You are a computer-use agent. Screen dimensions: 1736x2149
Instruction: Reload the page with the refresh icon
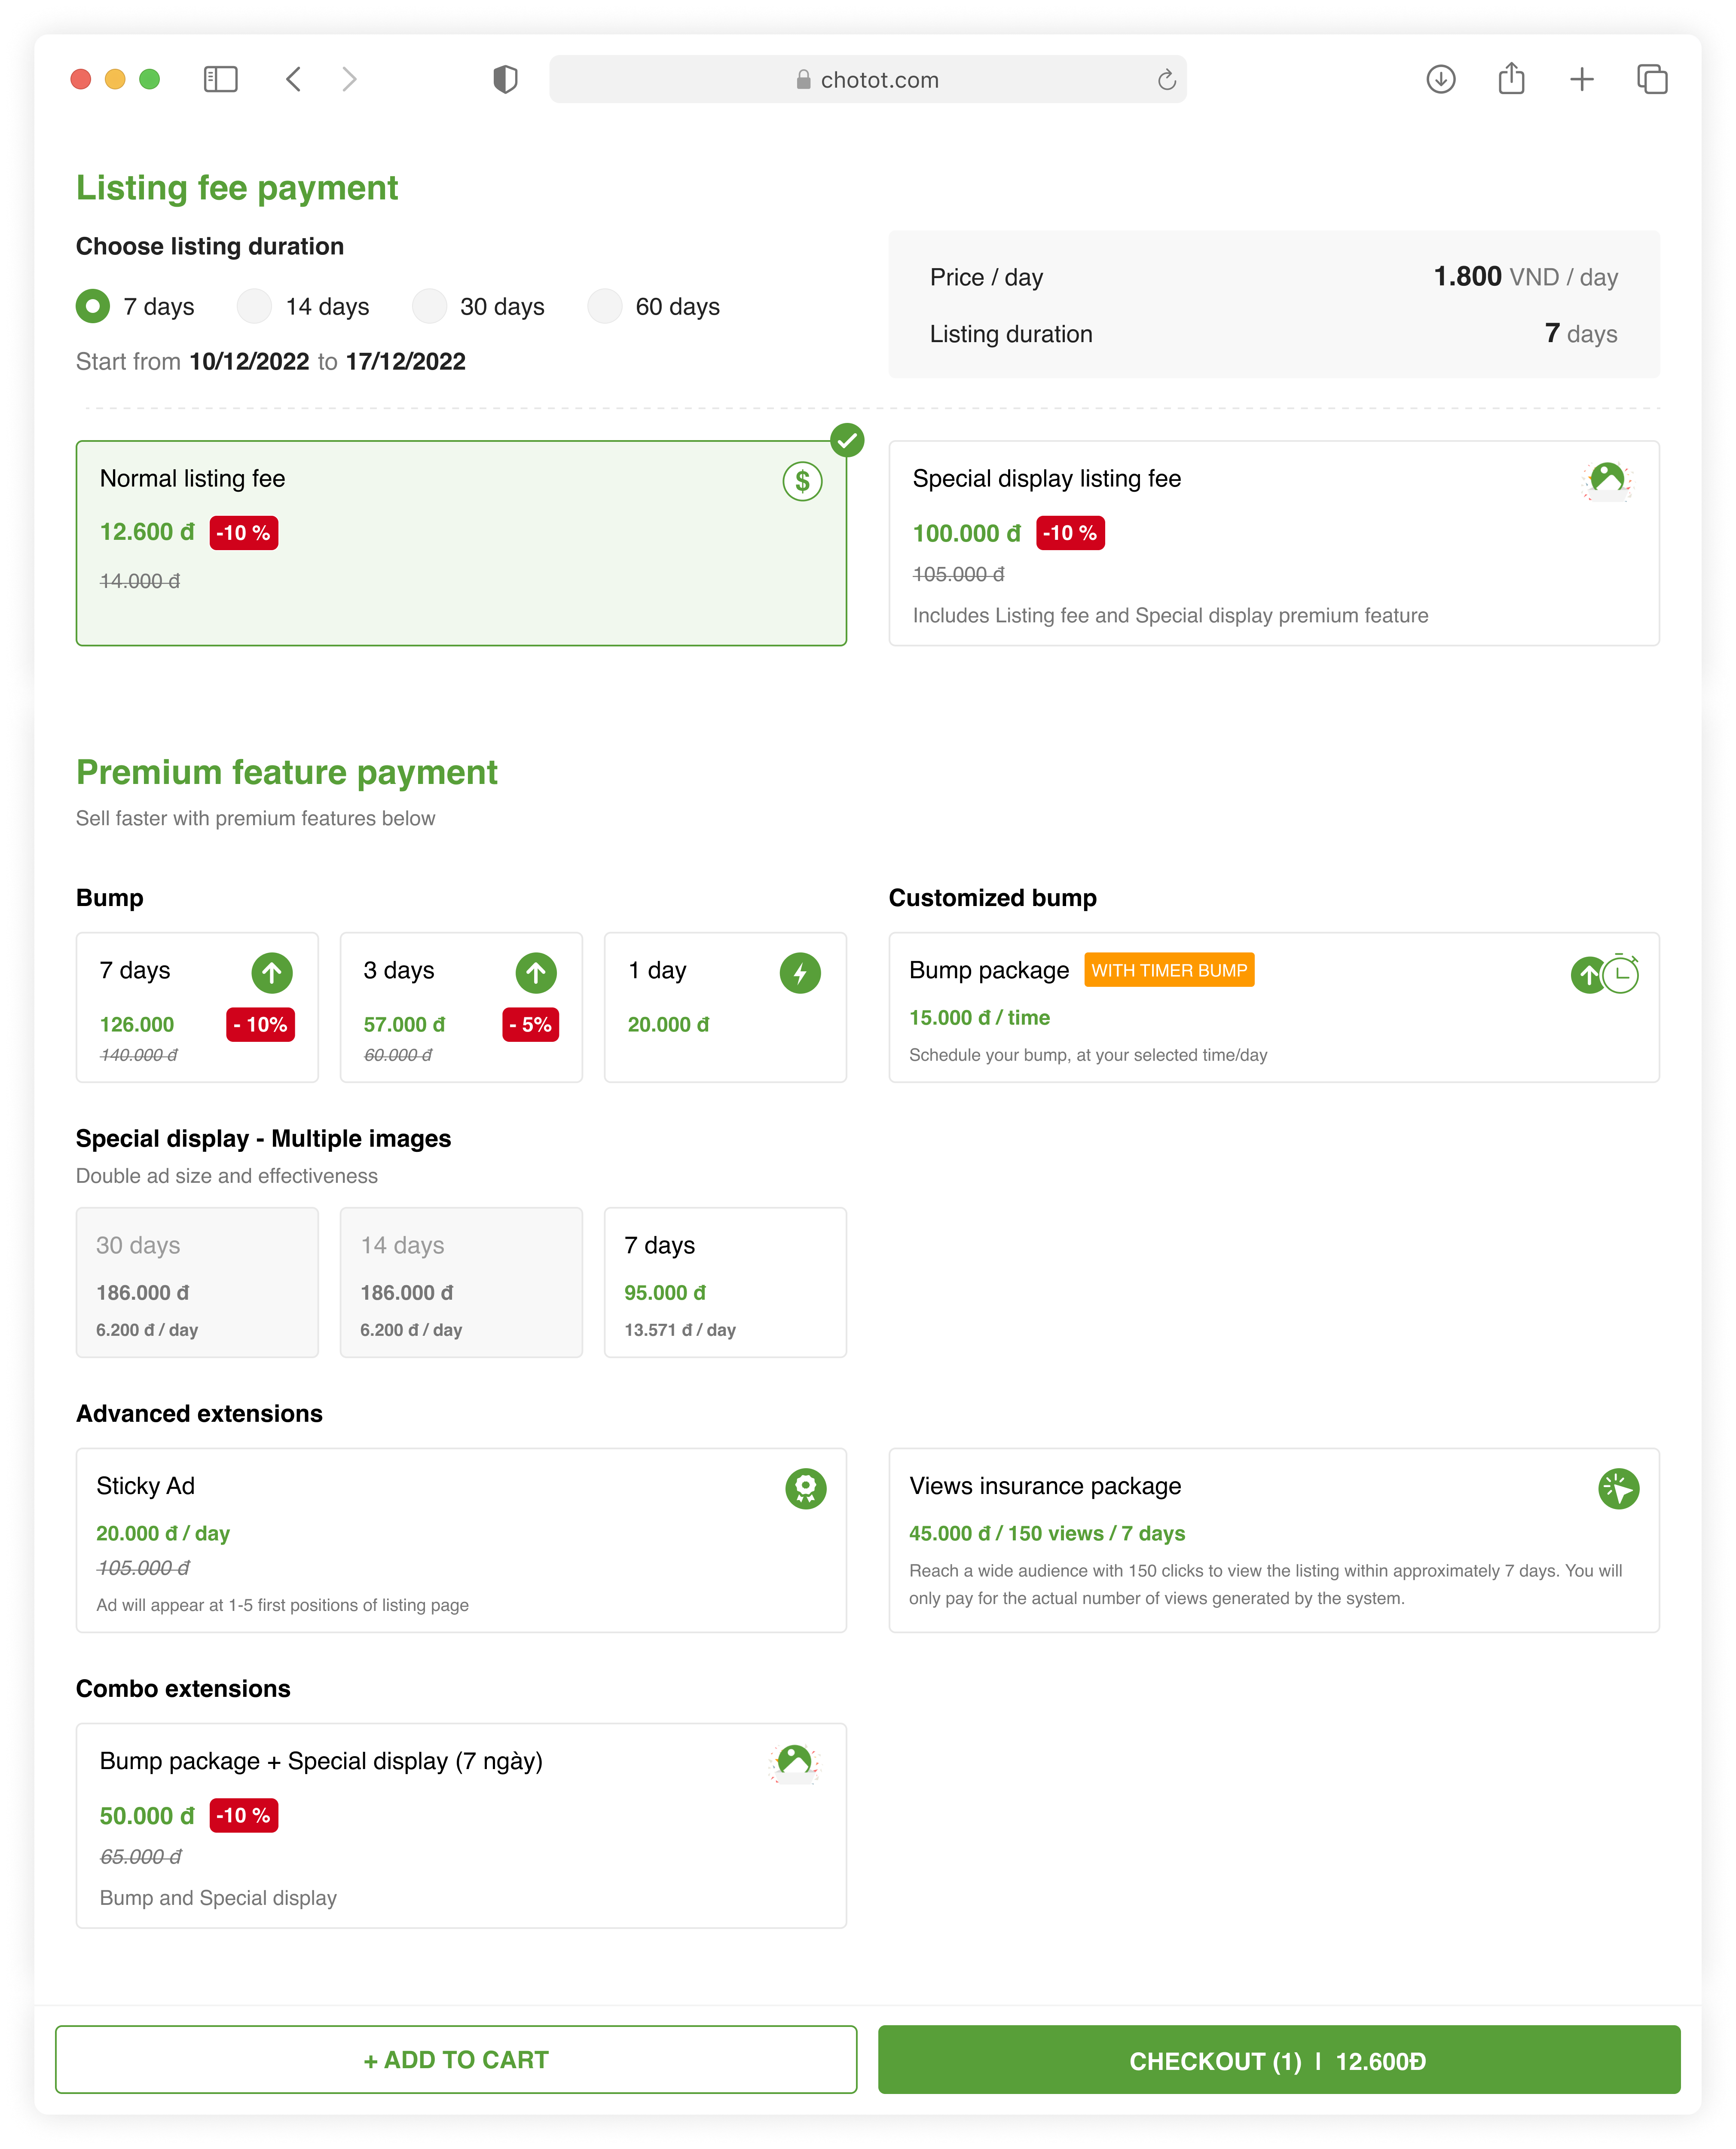pos(1166,80)
